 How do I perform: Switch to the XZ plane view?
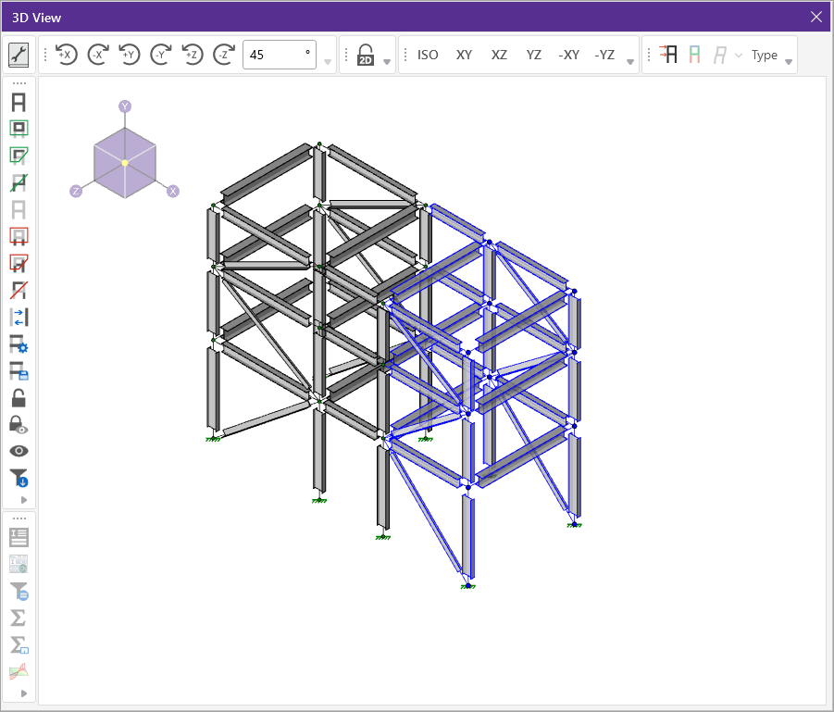[x=499, y=55]
